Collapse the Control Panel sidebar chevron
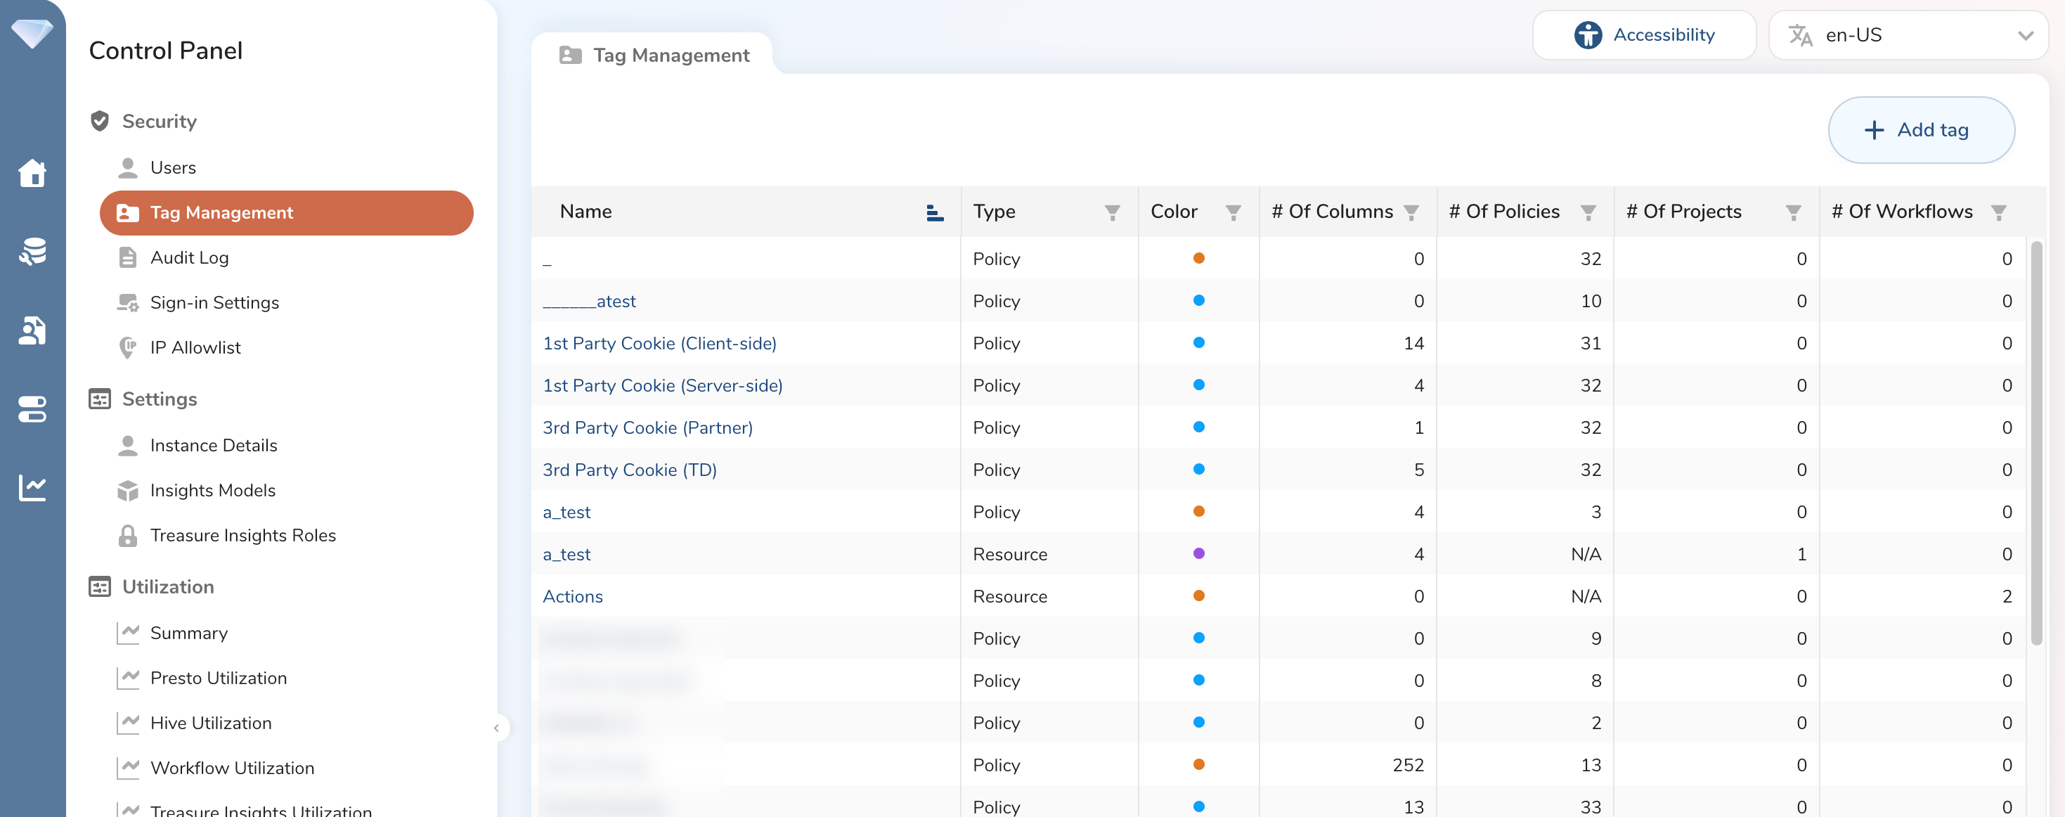This screenshot has width=2065, height=817. coord(497,728)
